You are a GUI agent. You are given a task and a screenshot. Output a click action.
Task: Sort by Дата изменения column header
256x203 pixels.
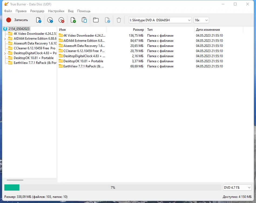[x=219, y=30]
